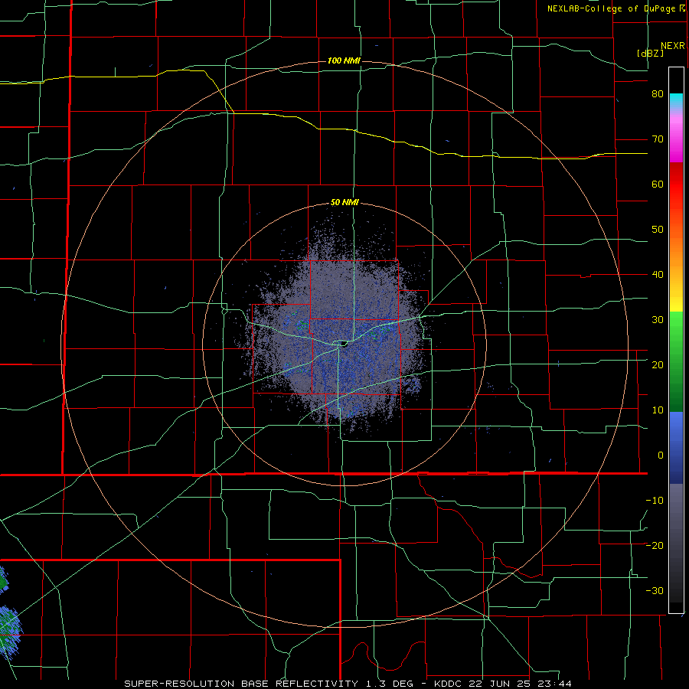Click the KDDC 22 JUN 25 23:44 timestamp

[503, 684]
